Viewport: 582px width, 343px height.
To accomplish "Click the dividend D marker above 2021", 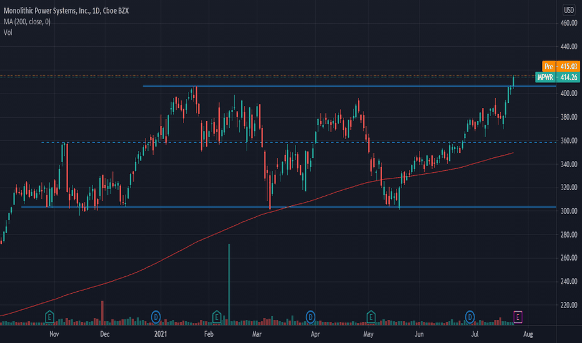I will tap(156, 317).
